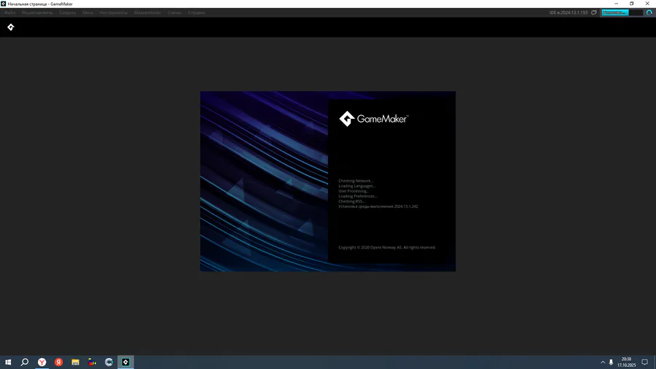Viewport: 656px width, 369px height.
Task: Open the Файл menu
Action: pyautogui.click(x=9, y=12)
